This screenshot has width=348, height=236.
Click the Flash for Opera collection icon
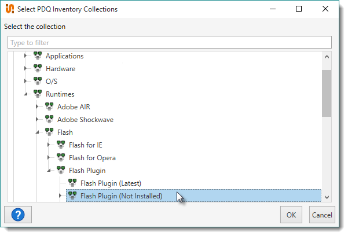pos(61,158)
